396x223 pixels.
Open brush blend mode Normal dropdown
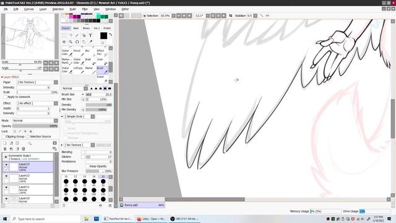pos(85,89)
